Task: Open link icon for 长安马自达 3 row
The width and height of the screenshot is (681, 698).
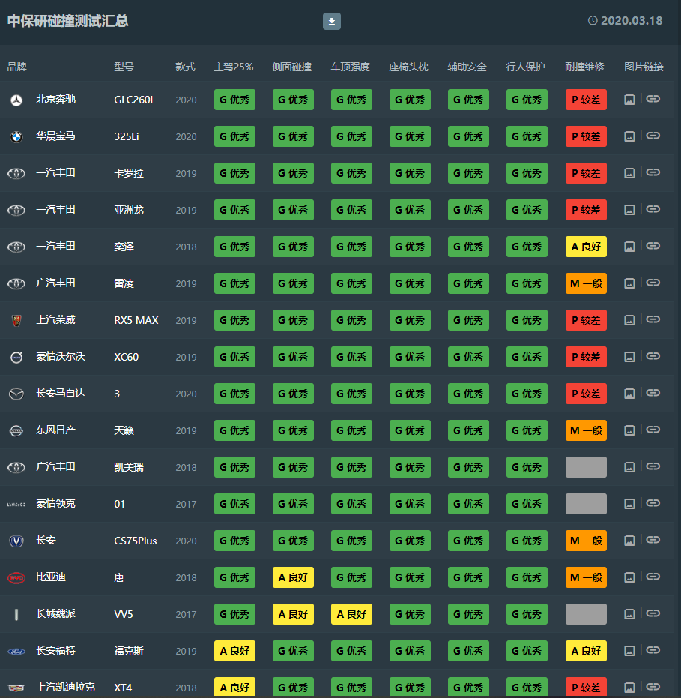Action: 653,393
